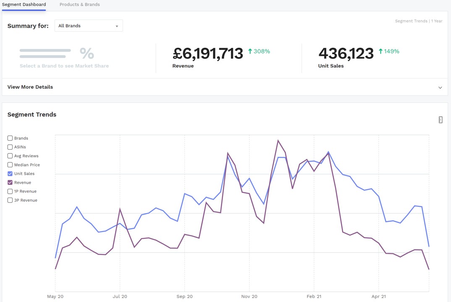Switch to the Products & Brands tab
451x302 pixels.
tap(79, 5)
